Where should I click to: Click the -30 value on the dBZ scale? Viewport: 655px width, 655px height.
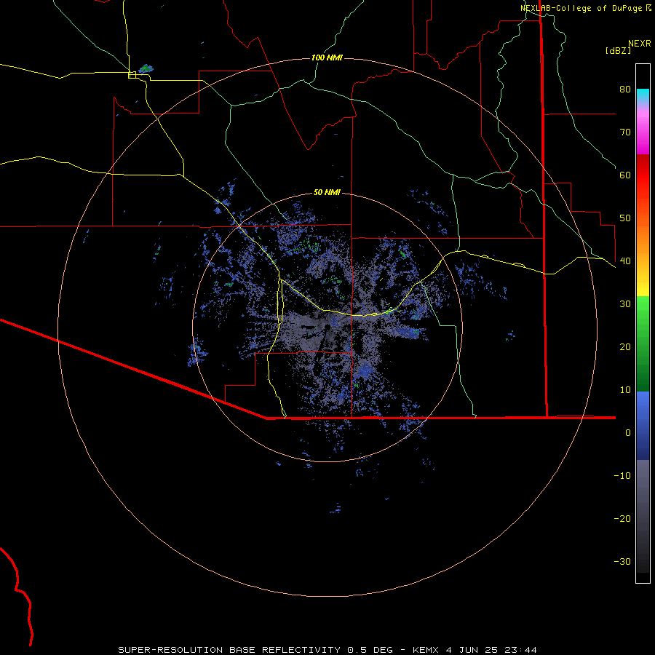[622, 561]
